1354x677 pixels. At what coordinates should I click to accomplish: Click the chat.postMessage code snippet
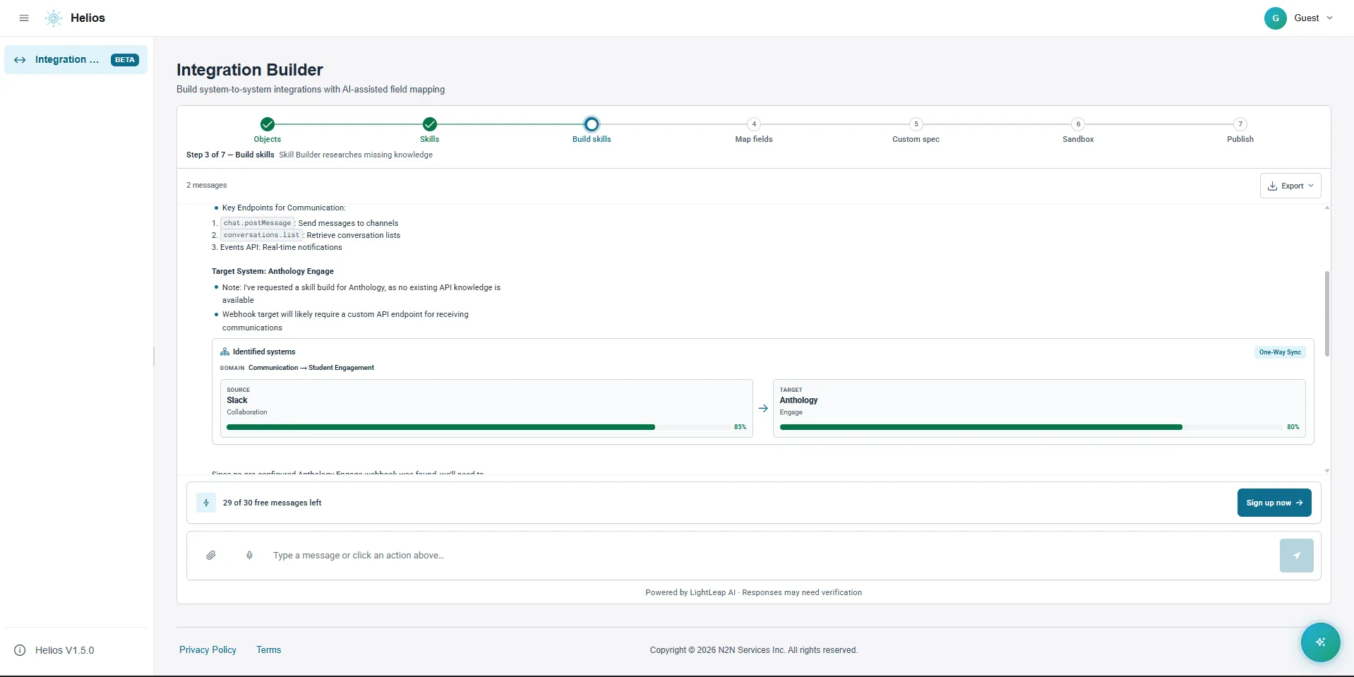(257, 223)
